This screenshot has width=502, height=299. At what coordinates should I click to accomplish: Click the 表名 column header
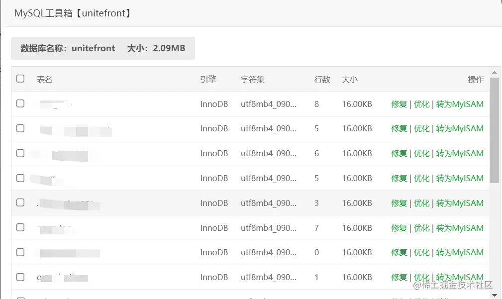tap(44, 80)
